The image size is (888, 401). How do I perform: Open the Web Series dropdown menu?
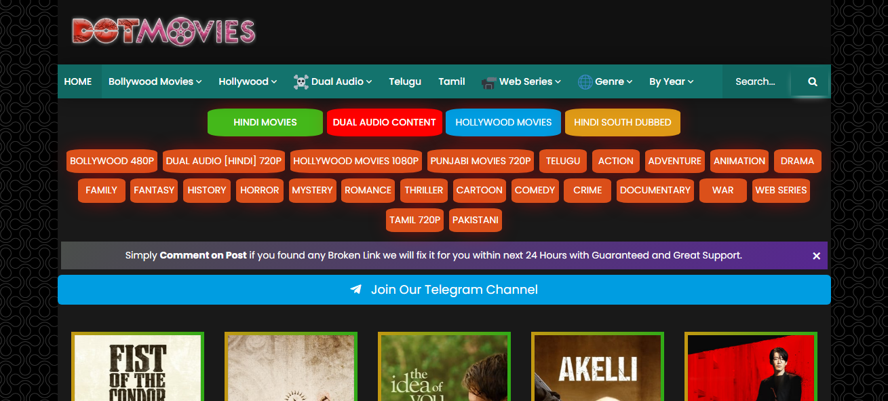521,81
